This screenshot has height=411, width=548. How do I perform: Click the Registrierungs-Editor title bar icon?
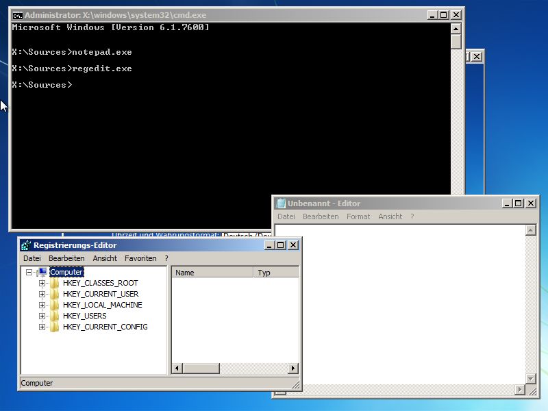click(26, 245)
